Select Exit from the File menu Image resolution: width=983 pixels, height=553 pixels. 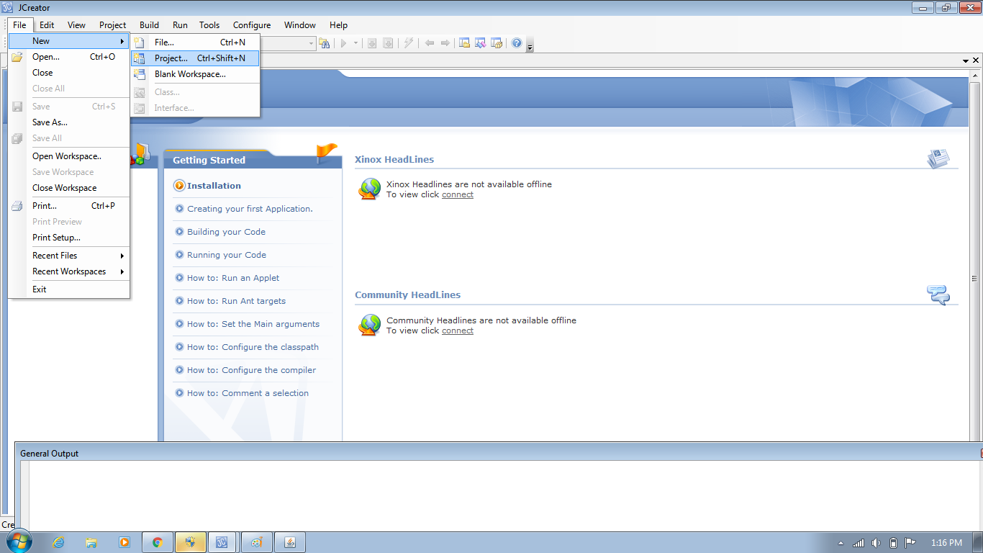(69, 289)
